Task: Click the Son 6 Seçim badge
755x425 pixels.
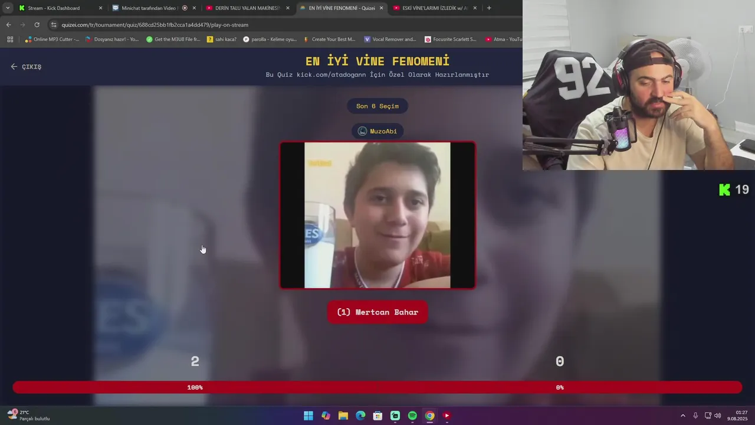Action: pos(377,106)
